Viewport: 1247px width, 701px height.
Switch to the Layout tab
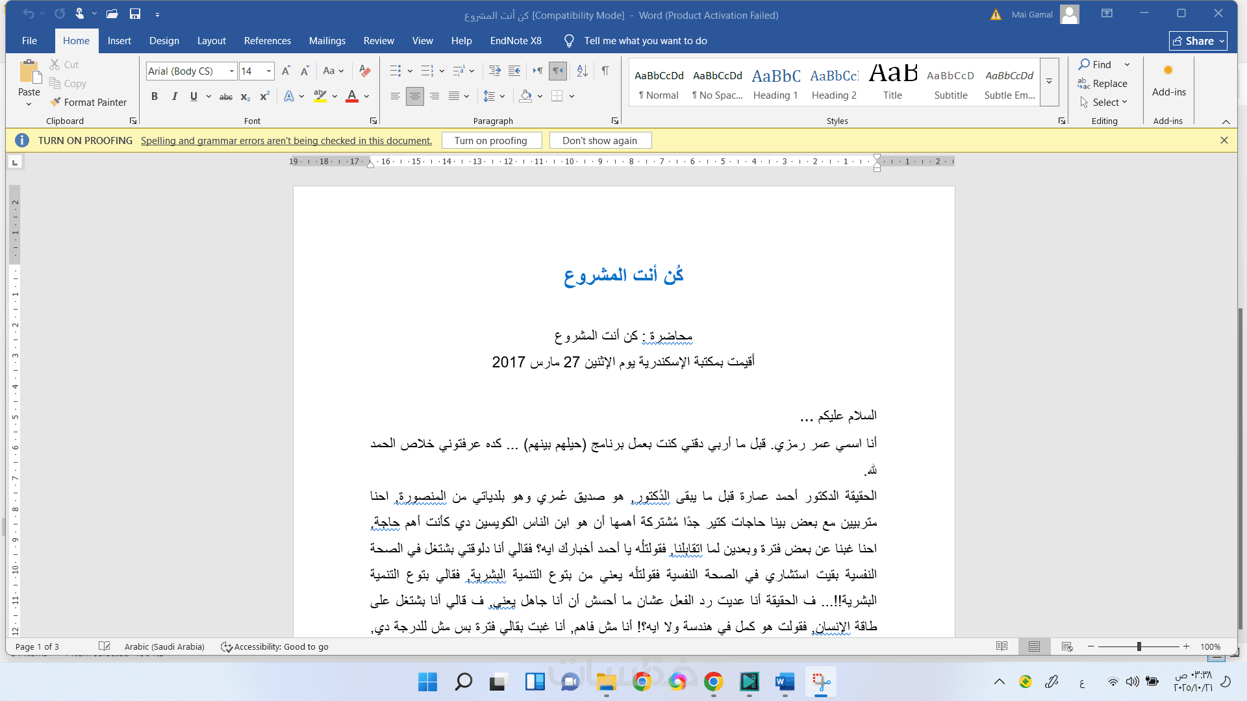point(211,40)
